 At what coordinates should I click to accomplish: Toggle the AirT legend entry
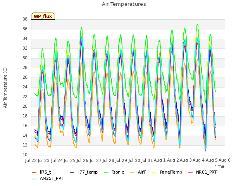(138, 172)
